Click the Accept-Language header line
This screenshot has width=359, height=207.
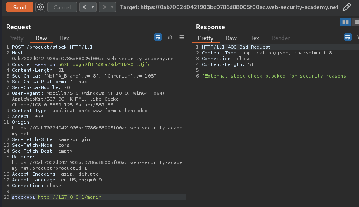pyautogui.click(x=57, y=180)
